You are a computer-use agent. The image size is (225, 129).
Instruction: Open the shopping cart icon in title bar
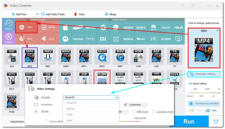pos(193,5)
